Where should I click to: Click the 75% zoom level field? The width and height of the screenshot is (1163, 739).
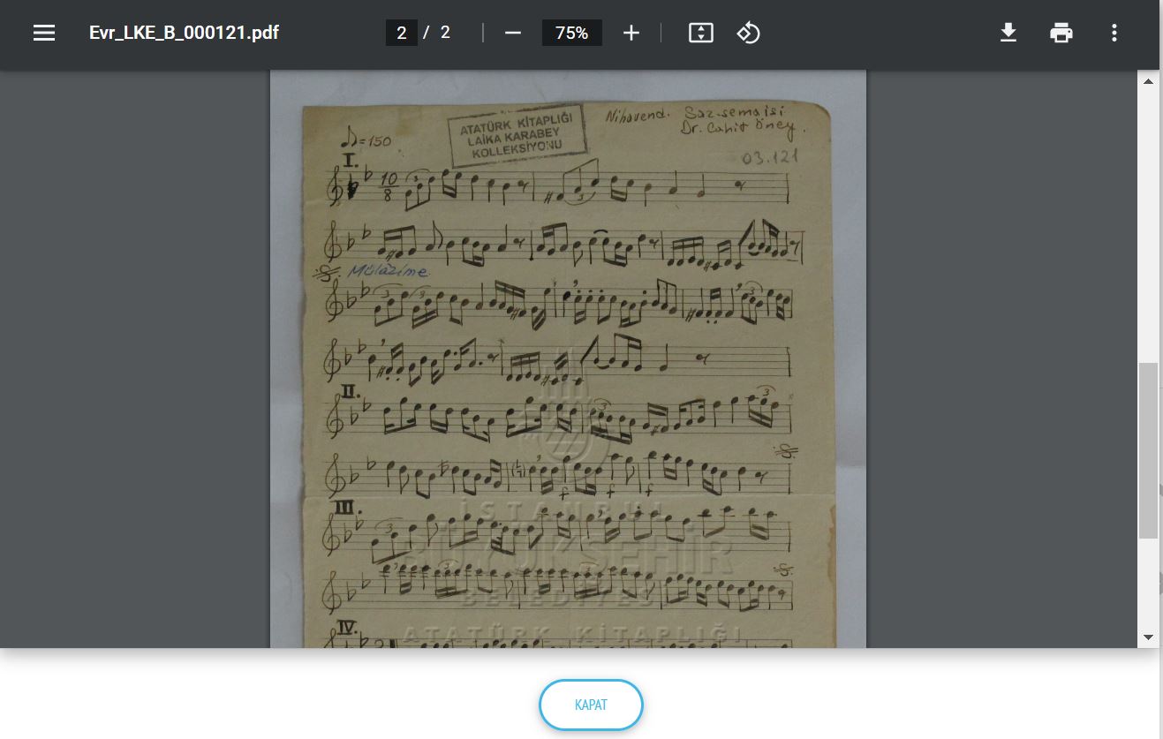[571, 34]
